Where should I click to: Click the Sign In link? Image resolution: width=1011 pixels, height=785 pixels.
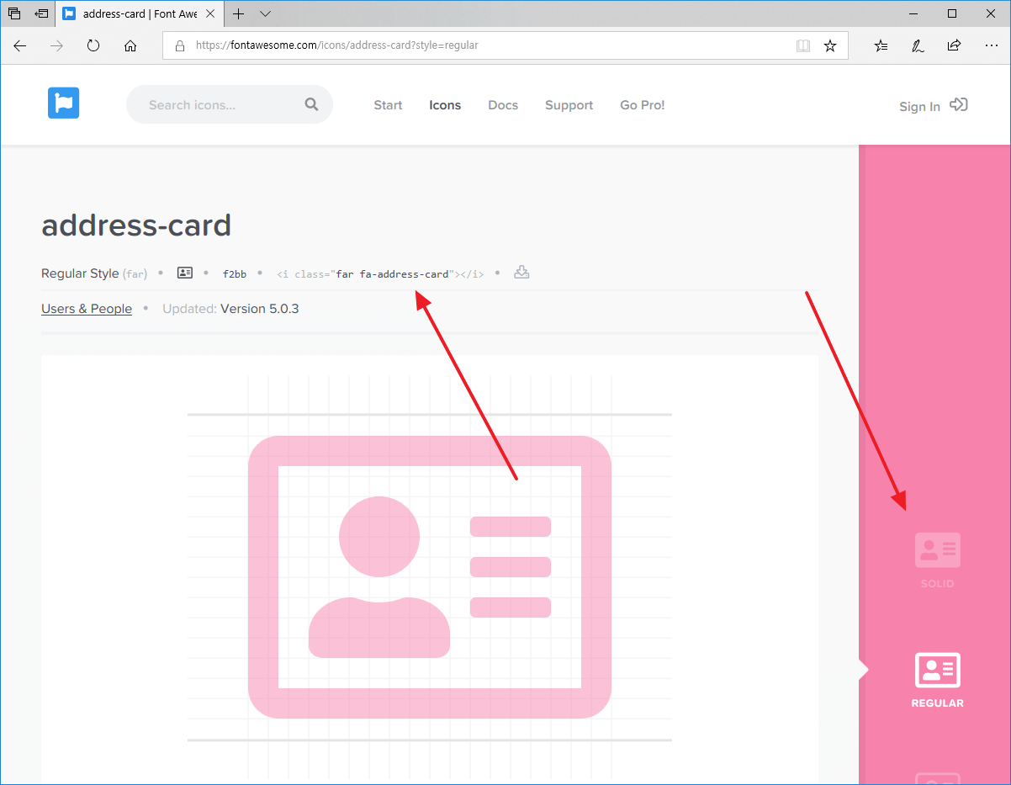pyautogui.click(x=919, y=107)
